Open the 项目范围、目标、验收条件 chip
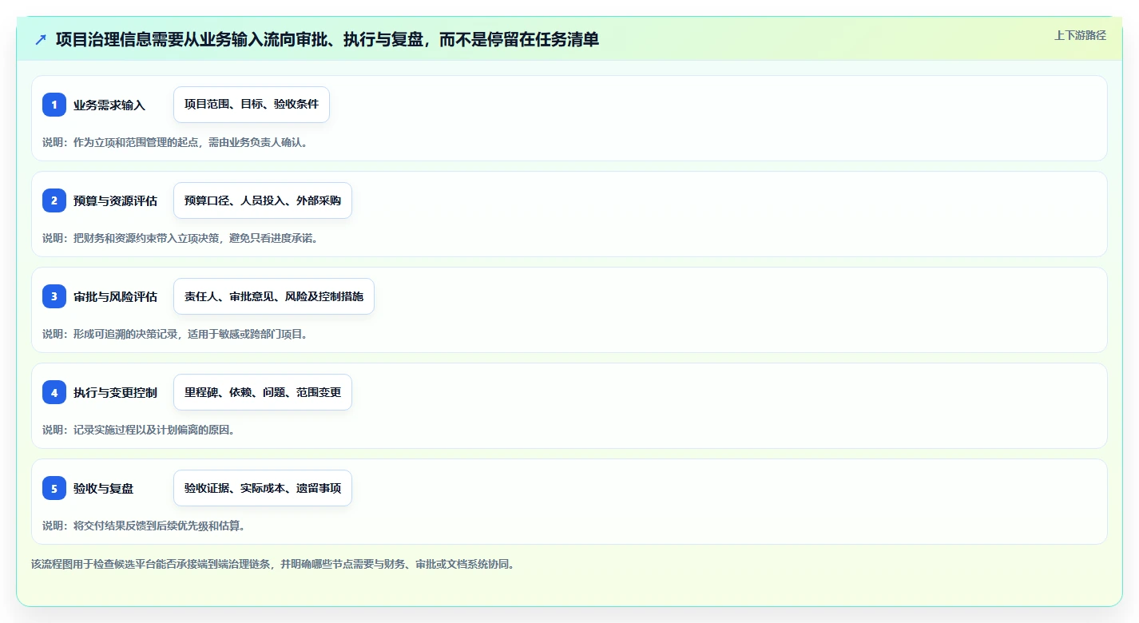 point(252,105)
